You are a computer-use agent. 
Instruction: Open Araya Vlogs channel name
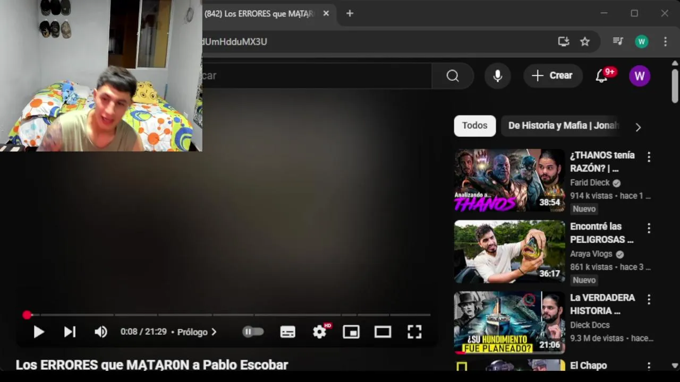point(591,254)
